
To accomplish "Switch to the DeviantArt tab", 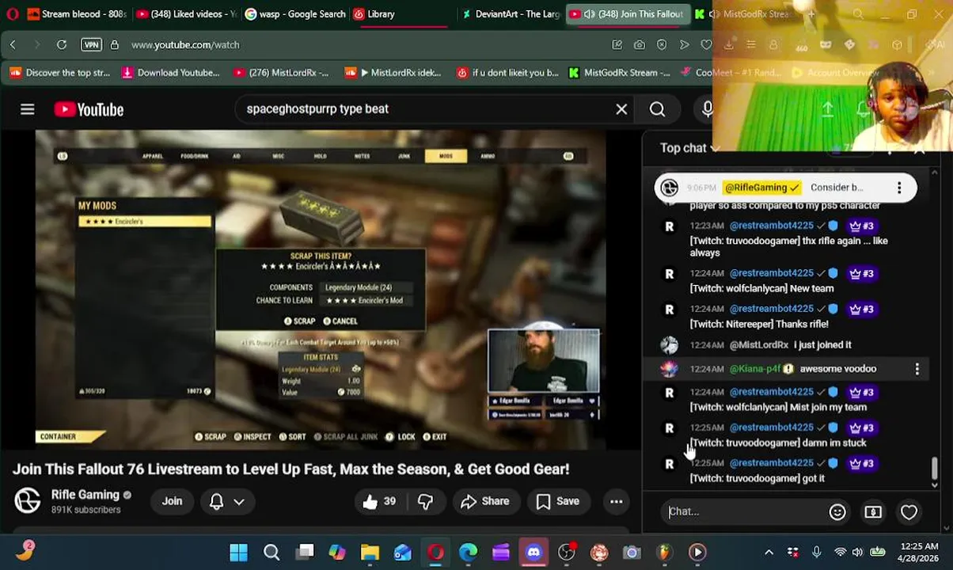I will coord(511,13).
